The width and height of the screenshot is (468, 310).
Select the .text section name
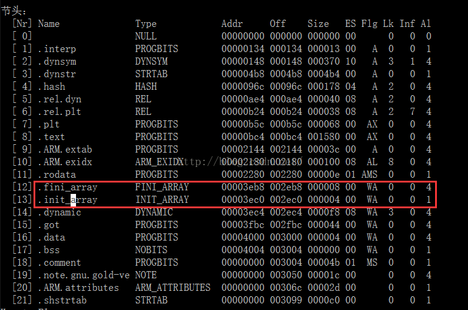51,136
